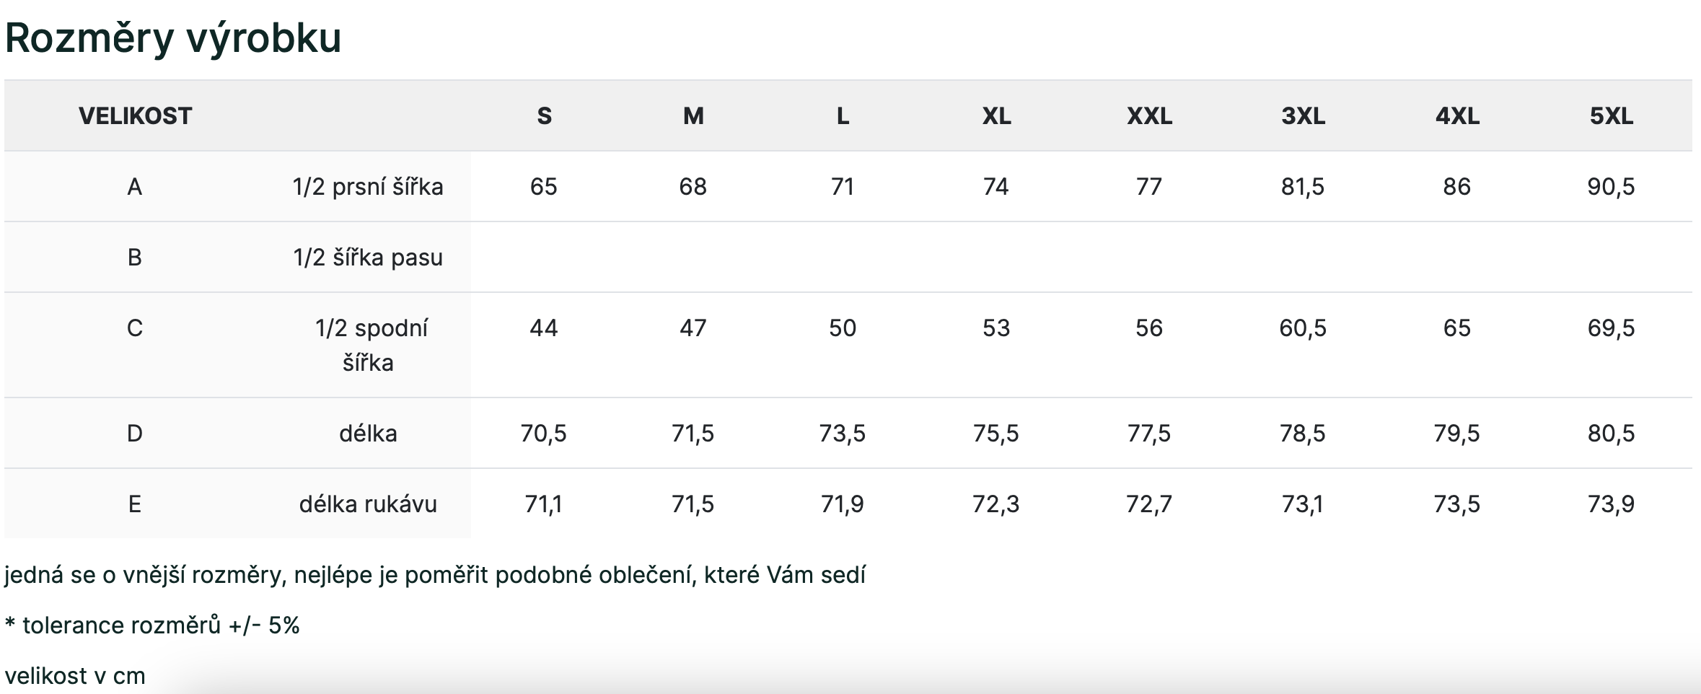This screenshot has height=694, width=1701.
Task: Click the 'délka' row label
Action: [368, 433]
